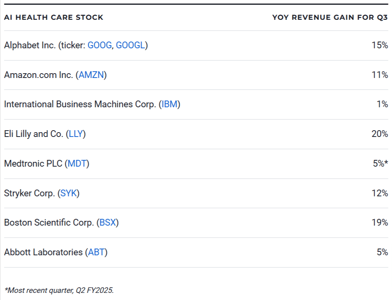The image size is (392, 300).
Task: Click IBM's 1% revenue gain value
Action: tap(382, 104)
